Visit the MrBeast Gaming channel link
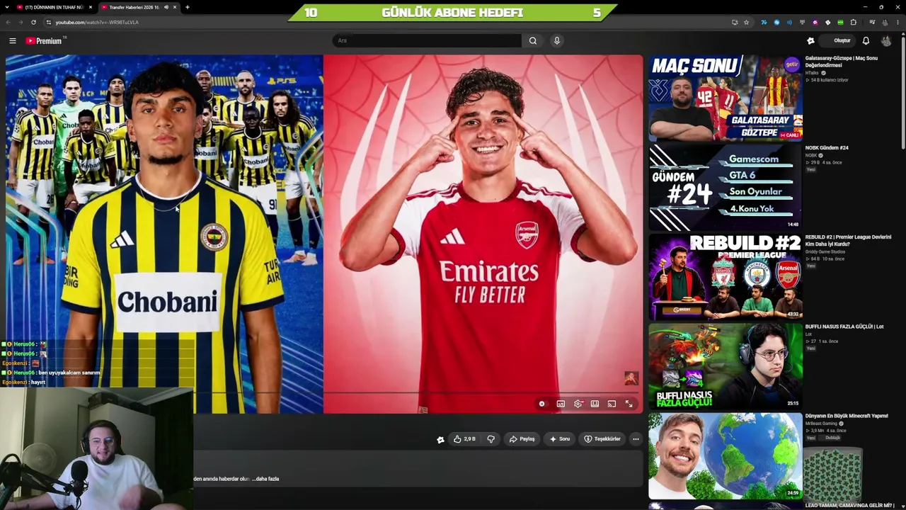 click(x=821, y=424)
